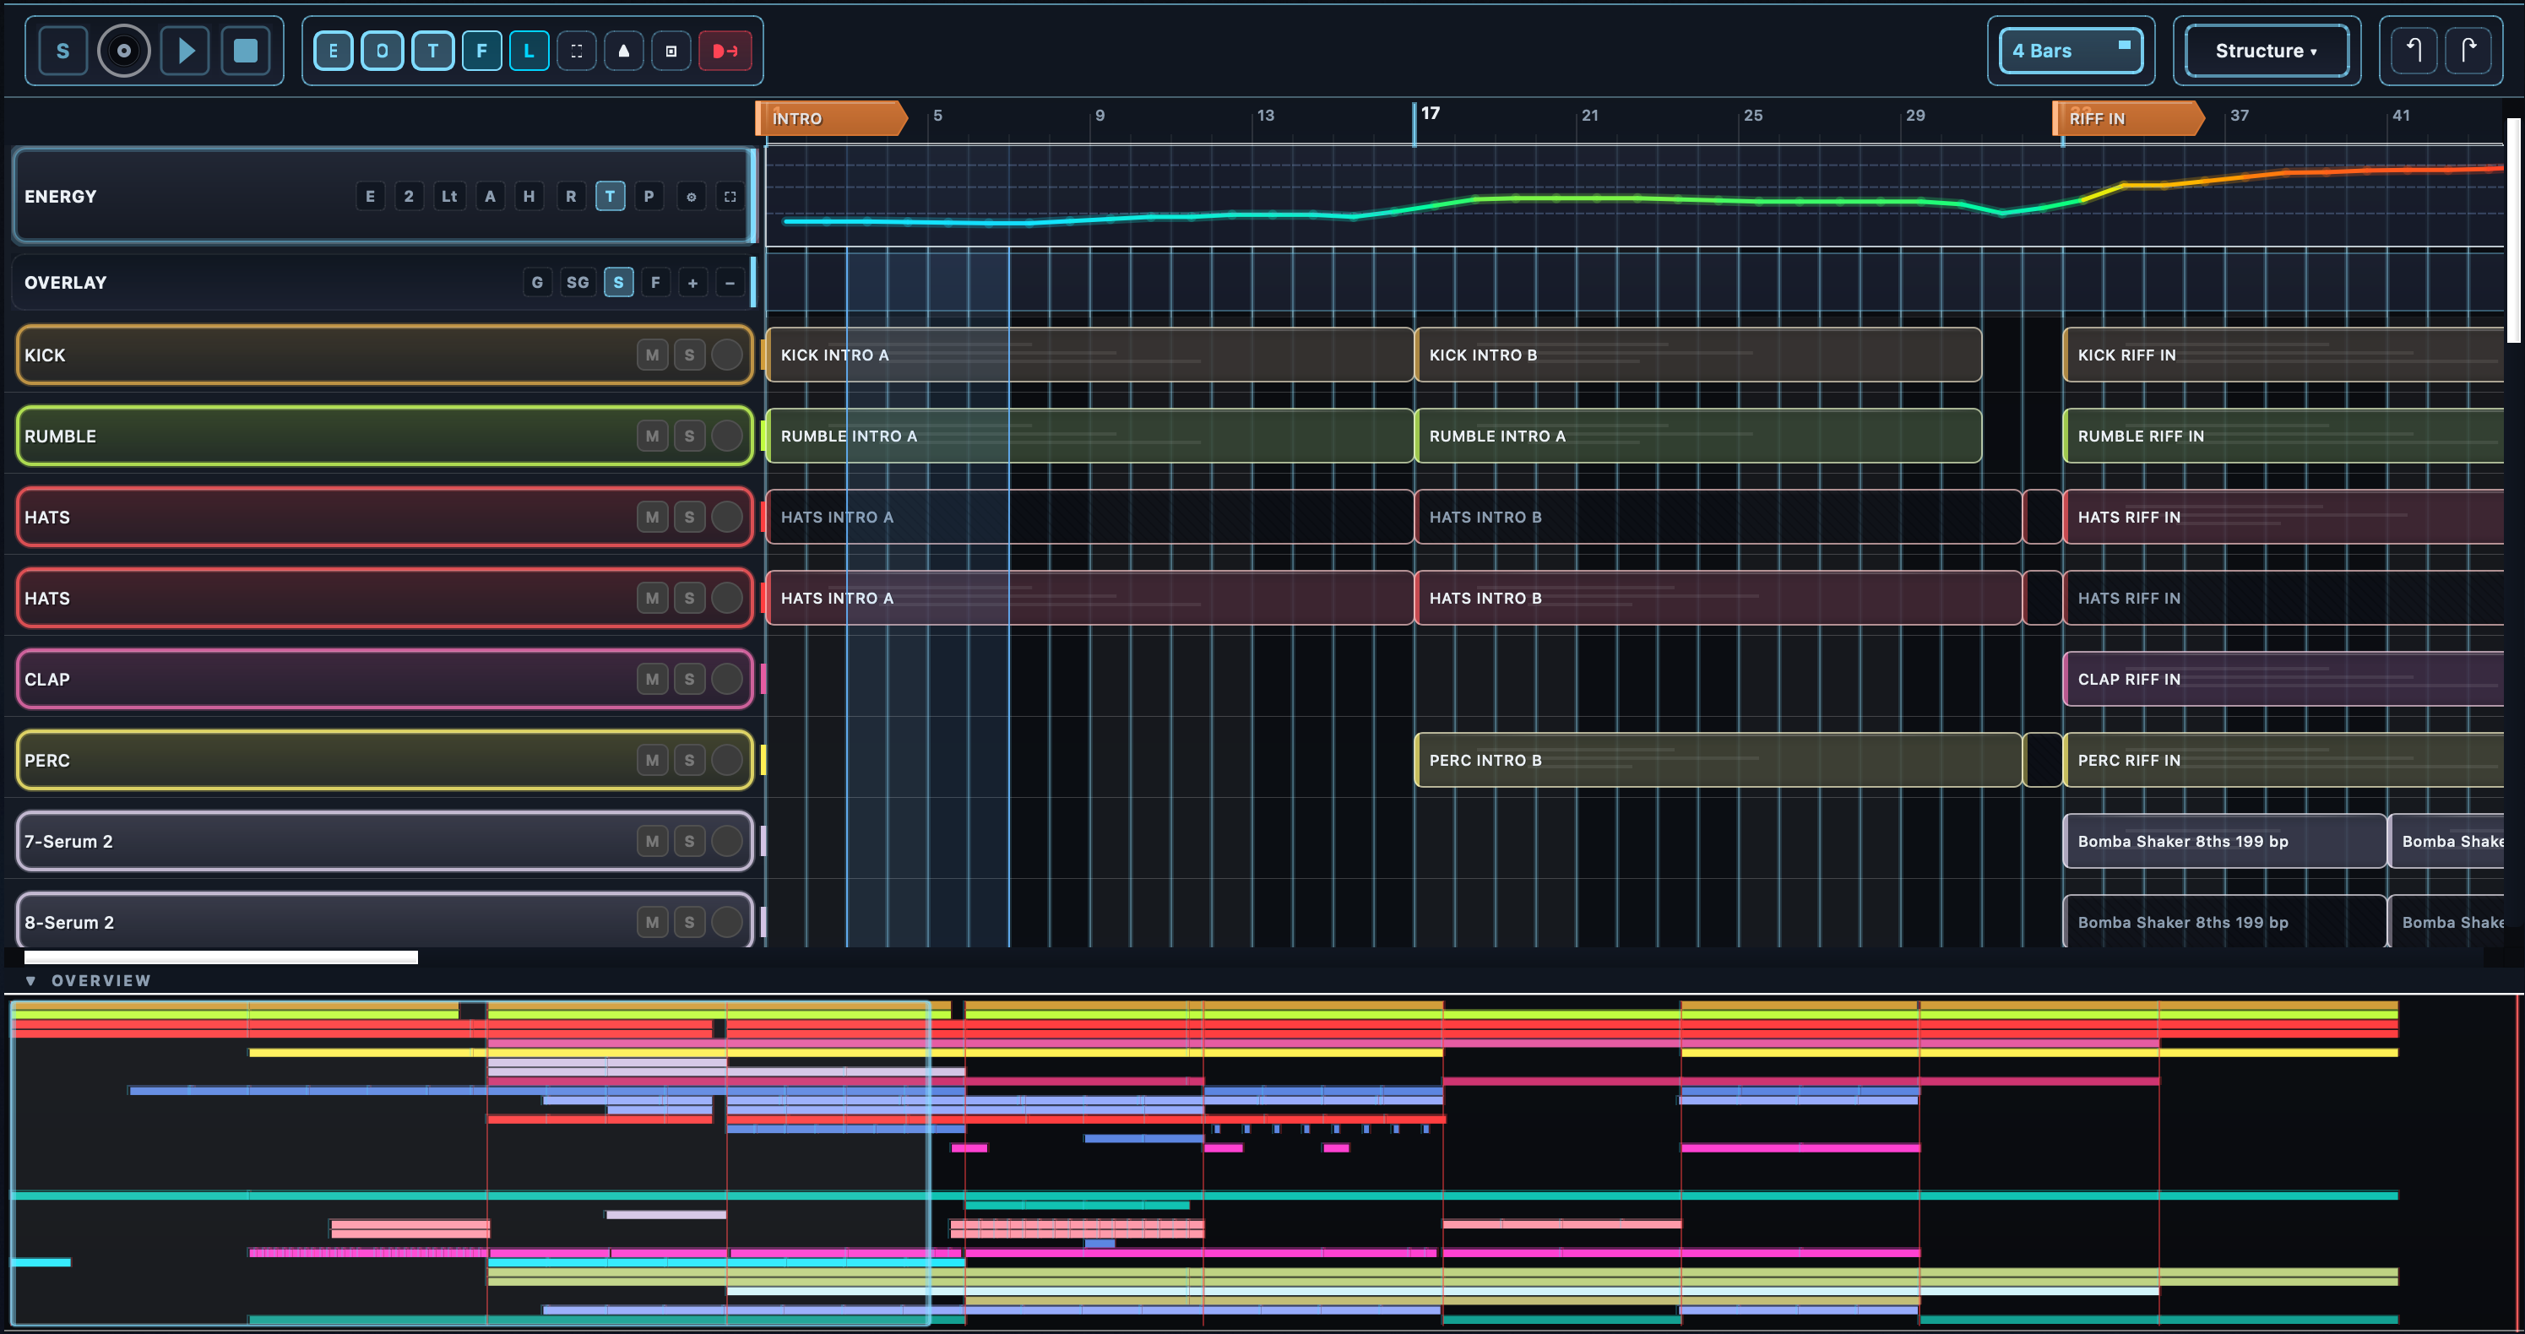Toggle the O button in top toolbar
Viewport: 2525px width, 1334px height.
[x=383, y=51]
